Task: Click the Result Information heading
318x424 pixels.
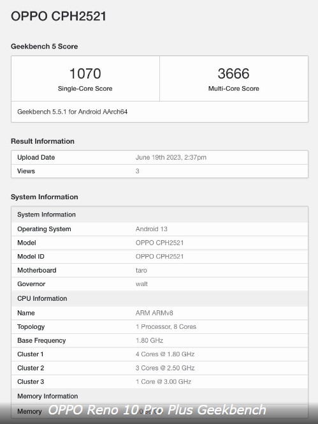Action: pyautogui.click(x=43, y=141)
